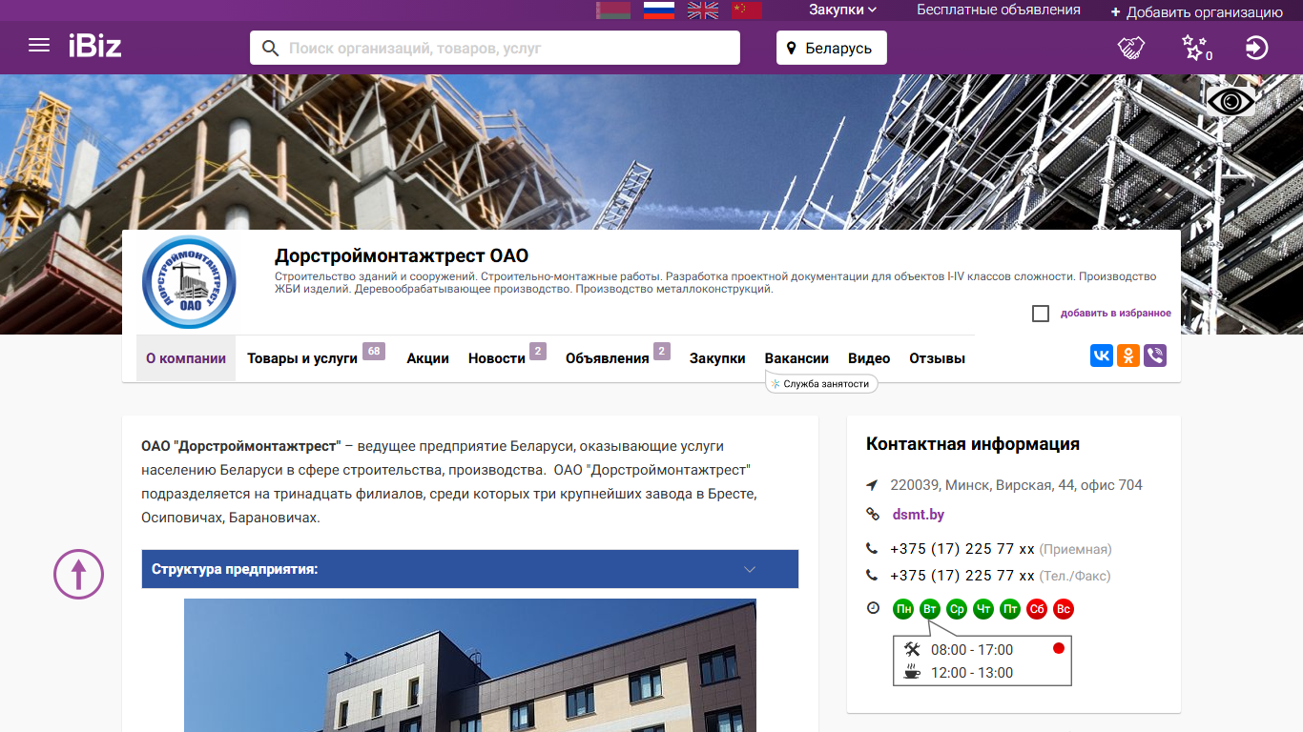
Task: Open favorites stars icon with 0 counter
Action: coord(1196,48)
